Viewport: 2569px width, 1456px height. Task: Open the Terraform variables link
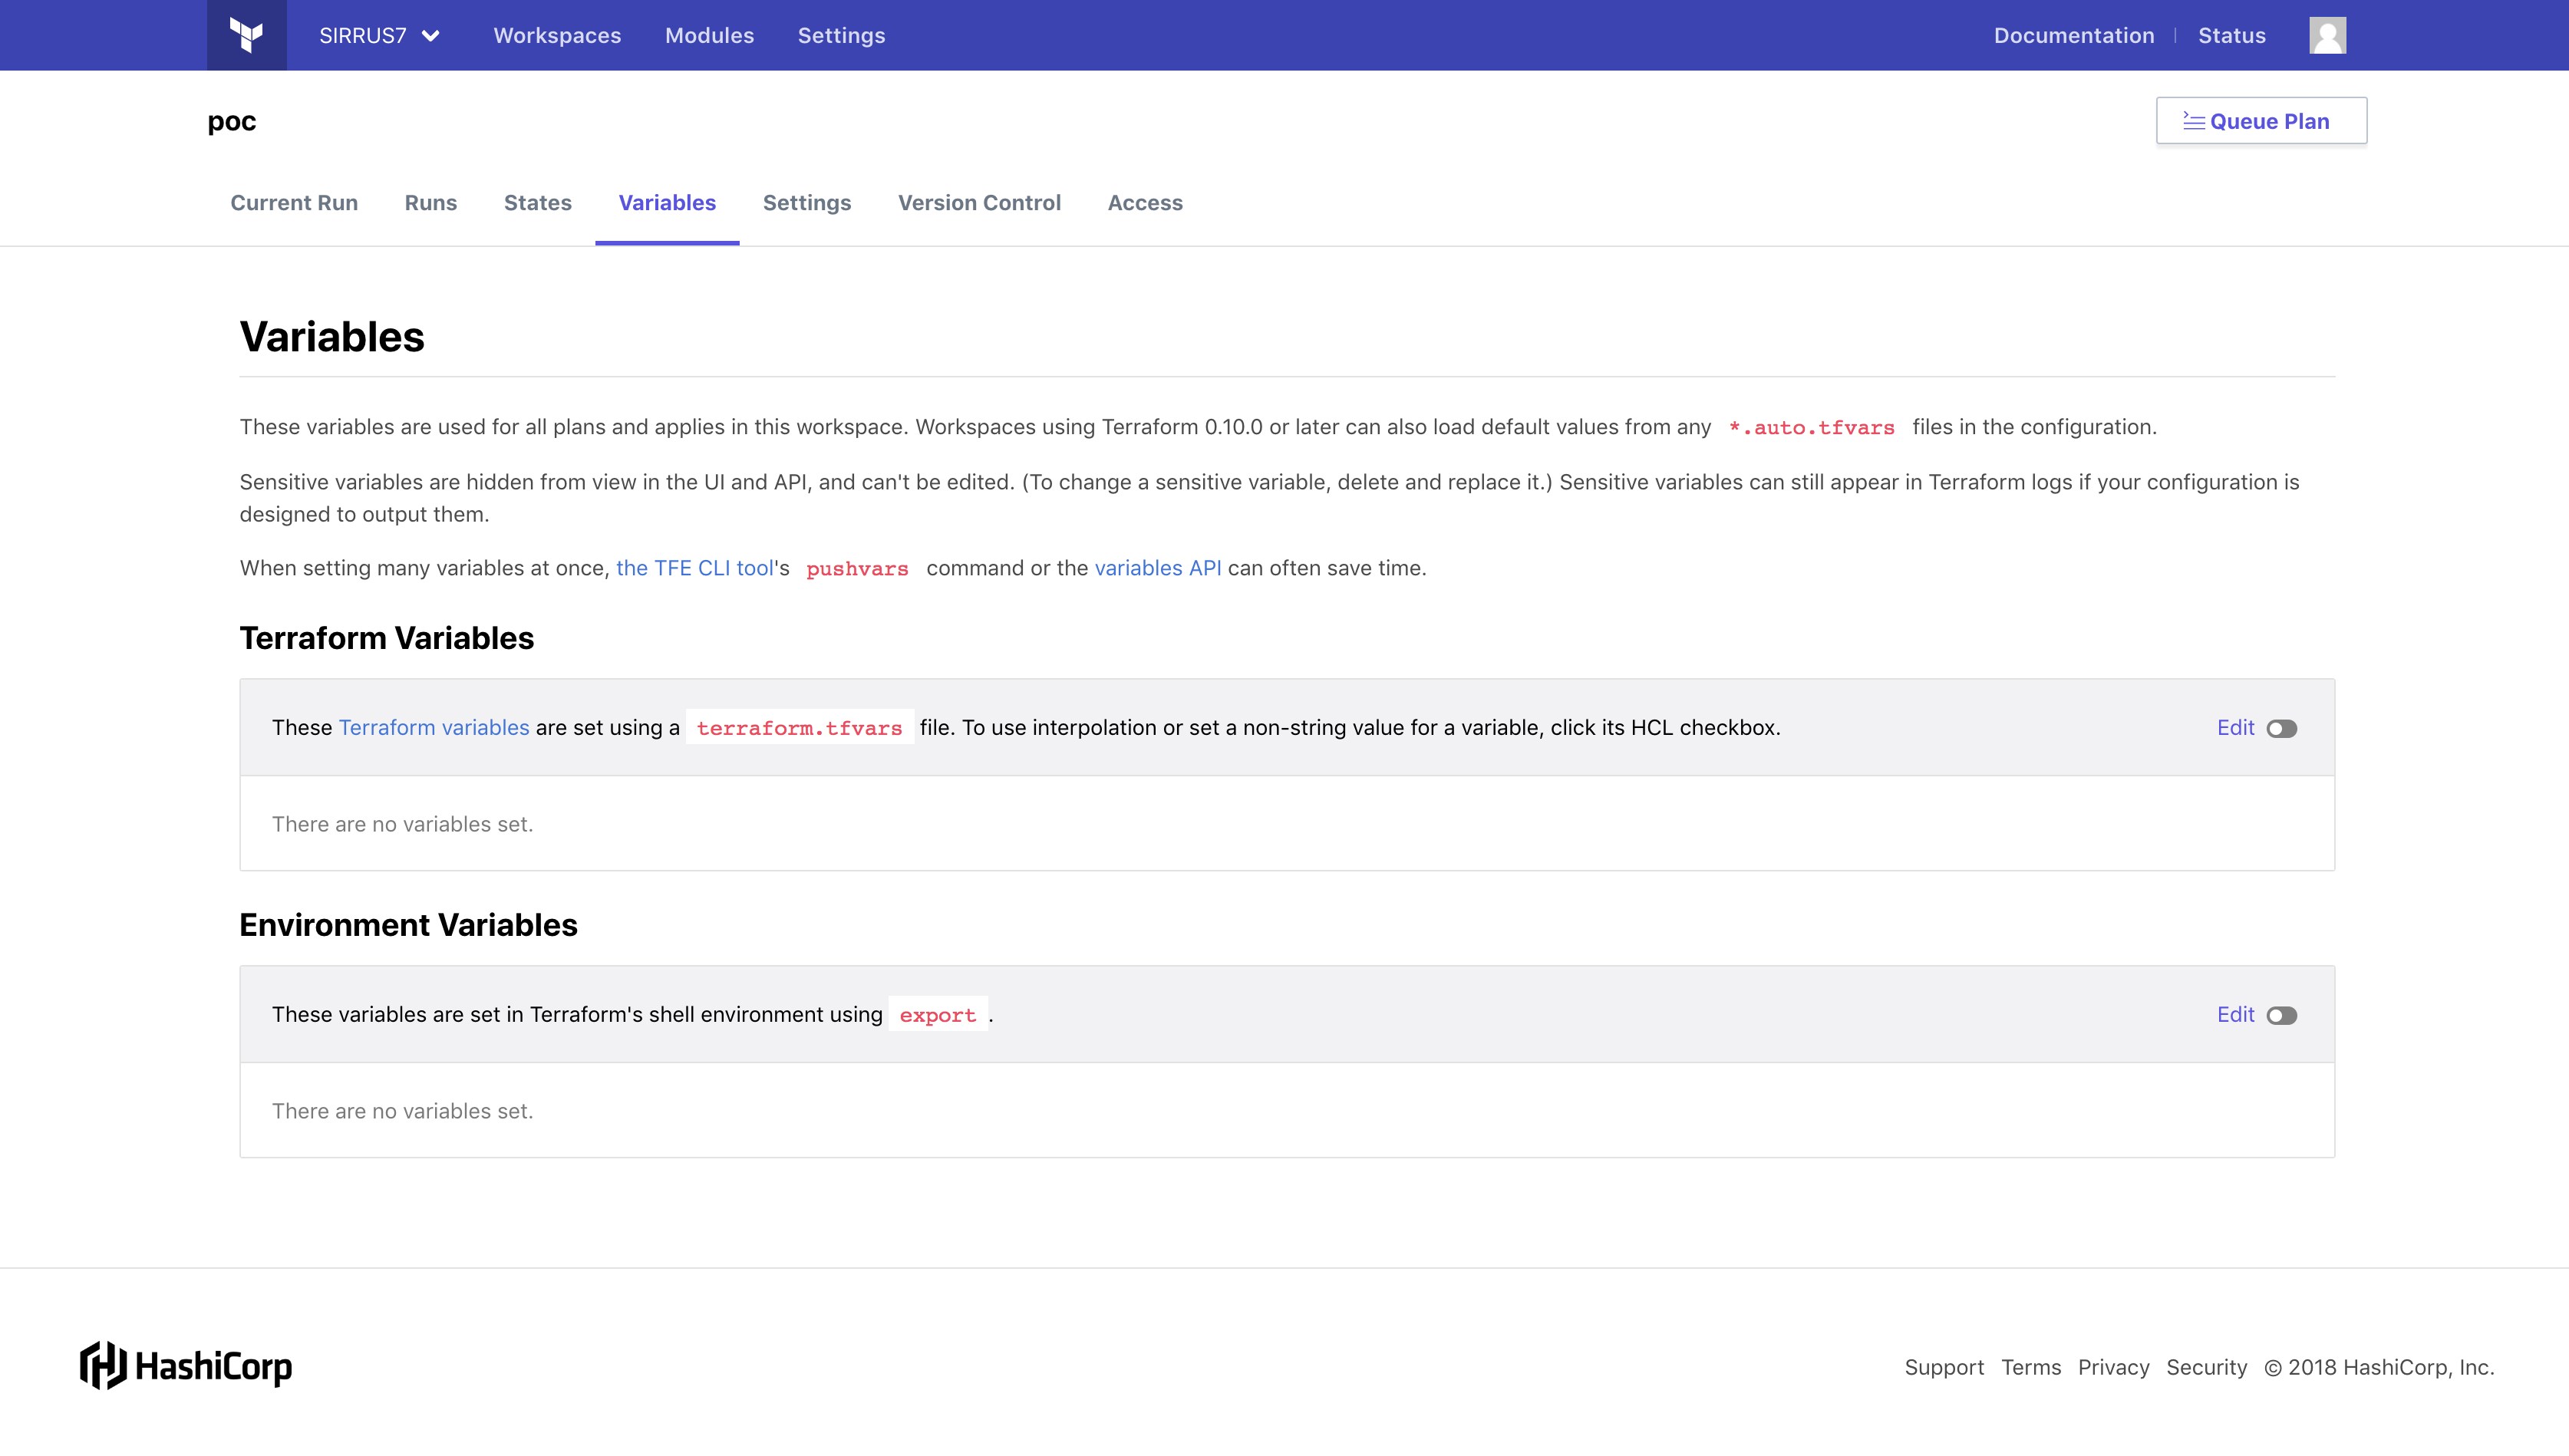pyautogui.click(x=433, y=727)
